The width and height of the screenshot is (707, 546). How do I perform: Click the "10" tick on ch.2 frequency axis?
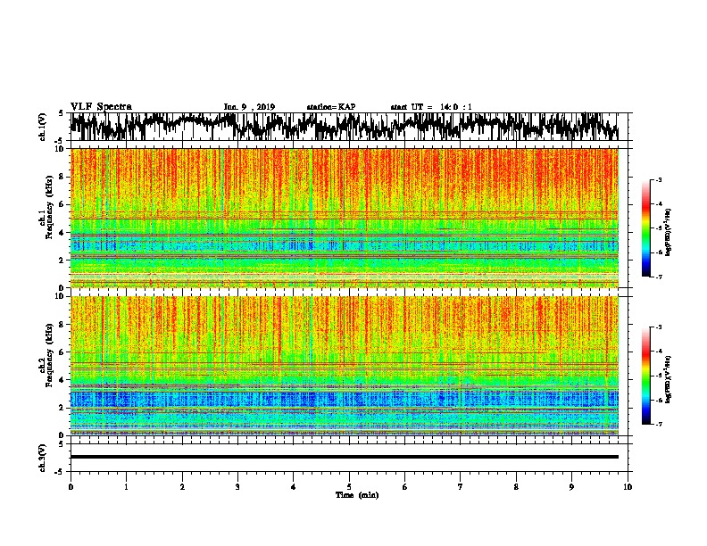(x=60, y=296)
